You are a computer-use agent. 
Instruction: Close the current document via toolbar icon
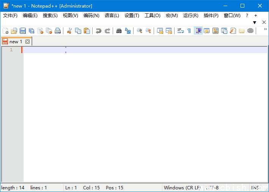tap(40, 31)
